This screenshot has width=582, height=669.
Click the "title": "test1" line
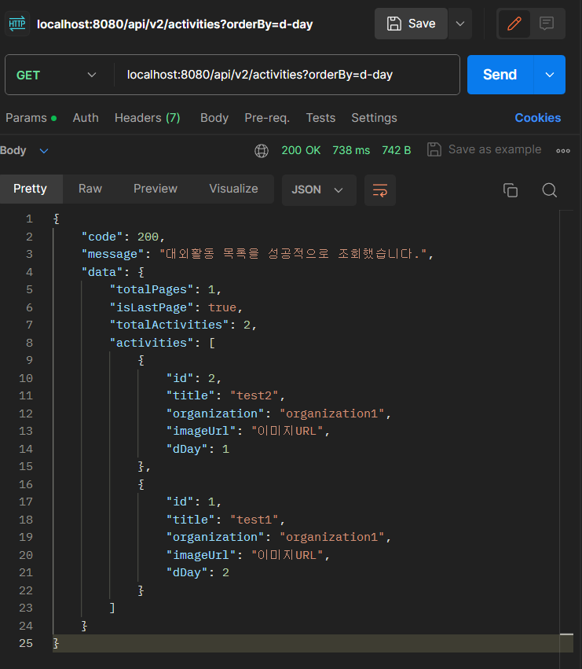(225, 520)
